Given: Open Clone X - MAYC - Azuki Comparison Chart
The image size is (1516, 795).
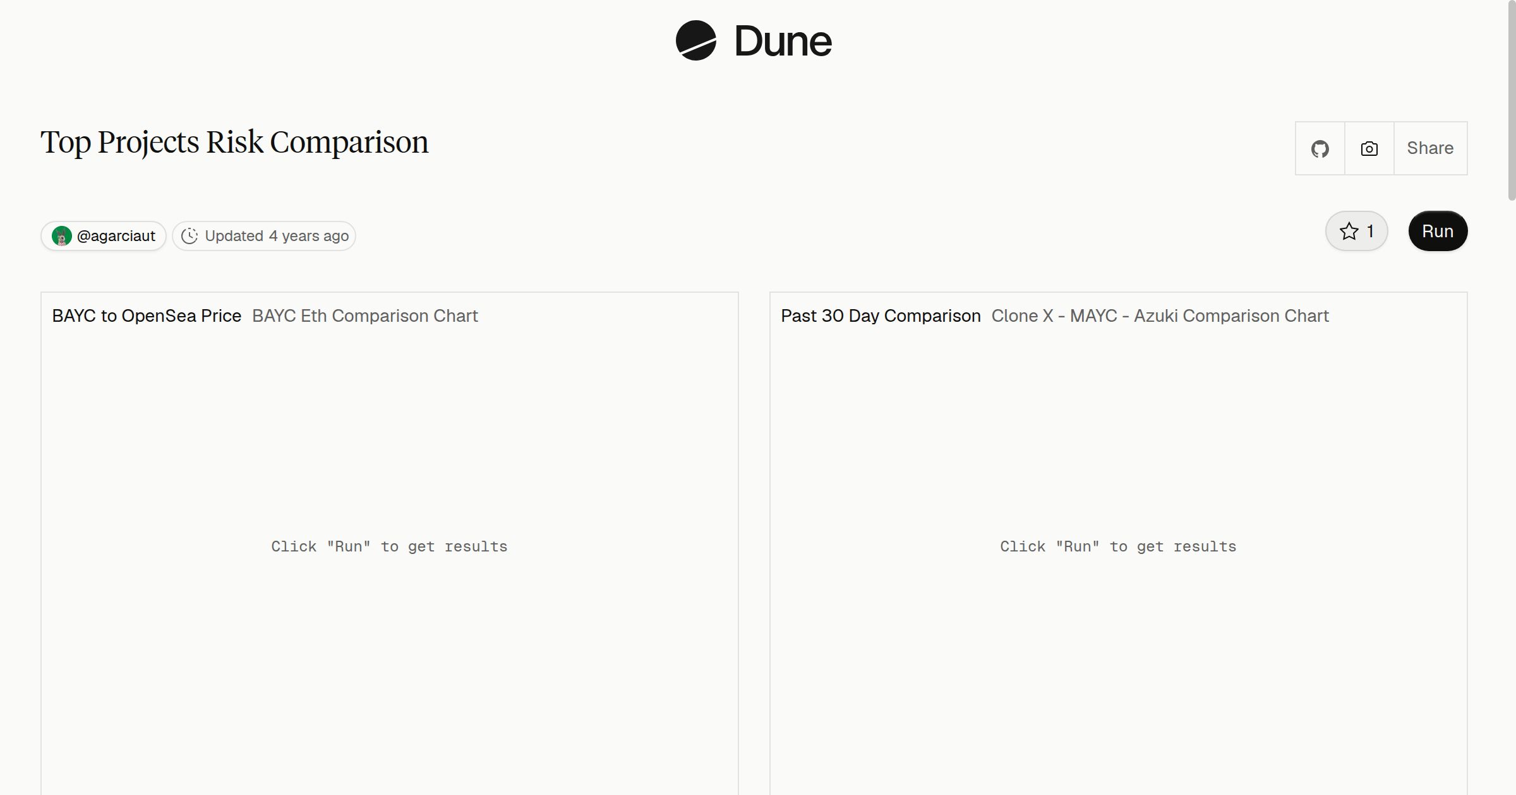Looking at the screenshot, I should [x=1160, y=315].
